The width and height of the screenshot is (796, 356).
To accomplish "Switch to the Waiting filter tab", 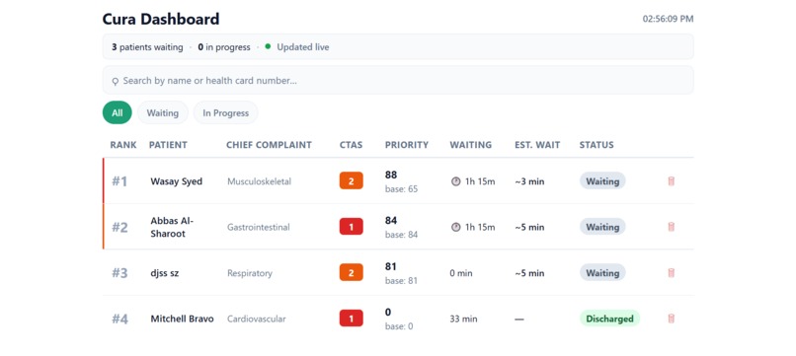I will pos(162,112).
